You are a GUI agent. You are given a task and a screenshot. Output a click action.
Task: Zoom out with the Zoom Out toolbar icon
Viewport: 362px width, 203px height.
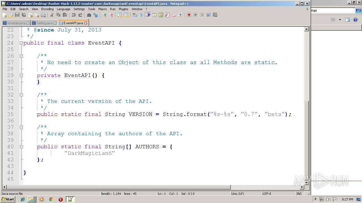[x=111, y=15]
